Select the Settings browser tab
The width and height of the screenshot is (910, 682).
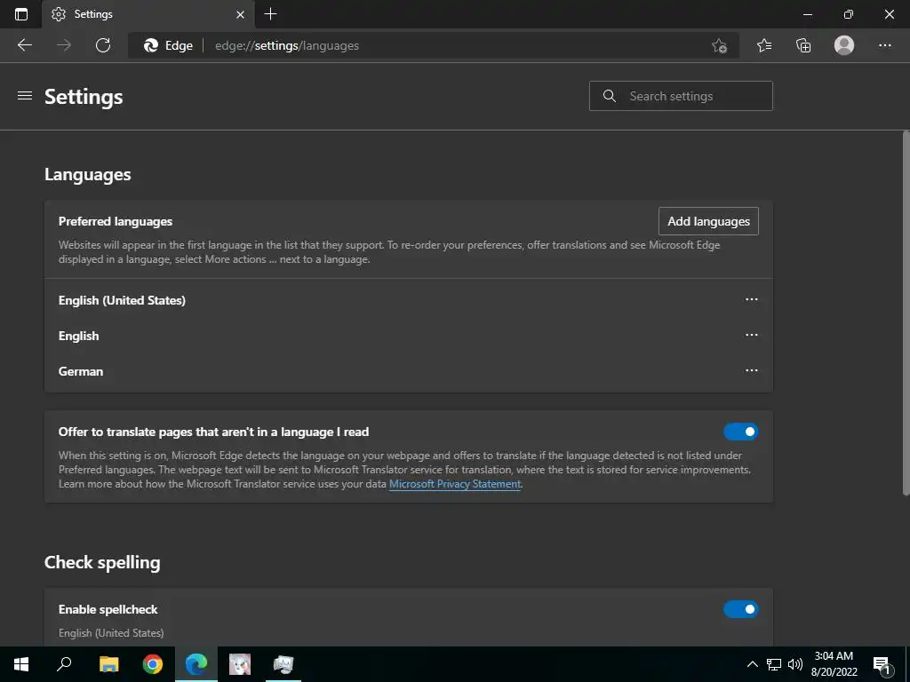coord(148,14)
